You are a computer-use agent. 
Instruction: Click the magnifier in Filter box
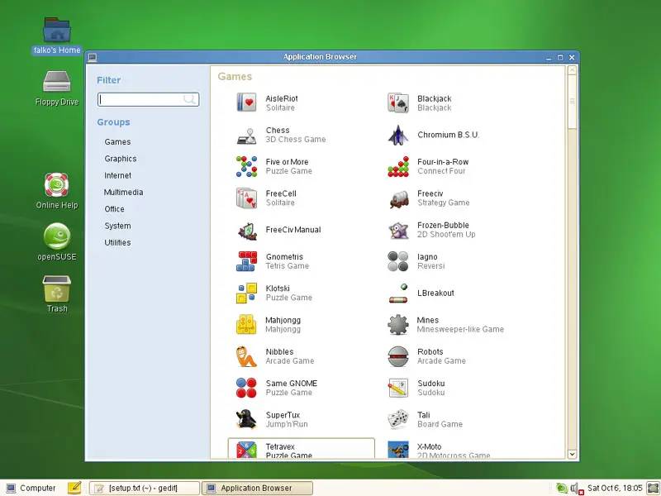[190, 99]
